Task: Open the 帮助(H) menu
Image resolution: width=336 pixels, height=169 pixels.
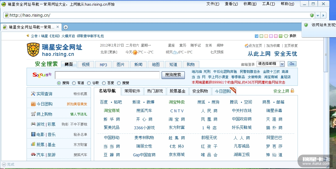Action: click(287, 4)
